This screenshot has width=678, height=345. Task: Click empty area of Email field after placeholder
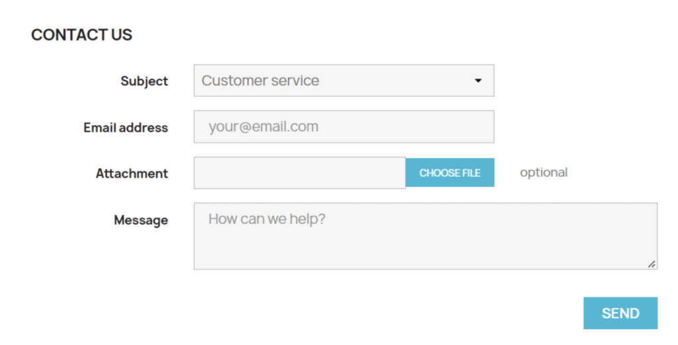pyautogui.click(x=411, y=127)
